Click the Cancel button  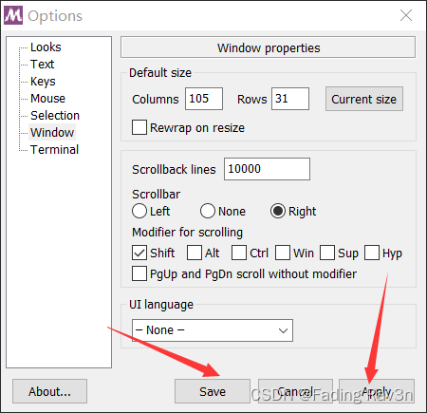pos(295,391)
